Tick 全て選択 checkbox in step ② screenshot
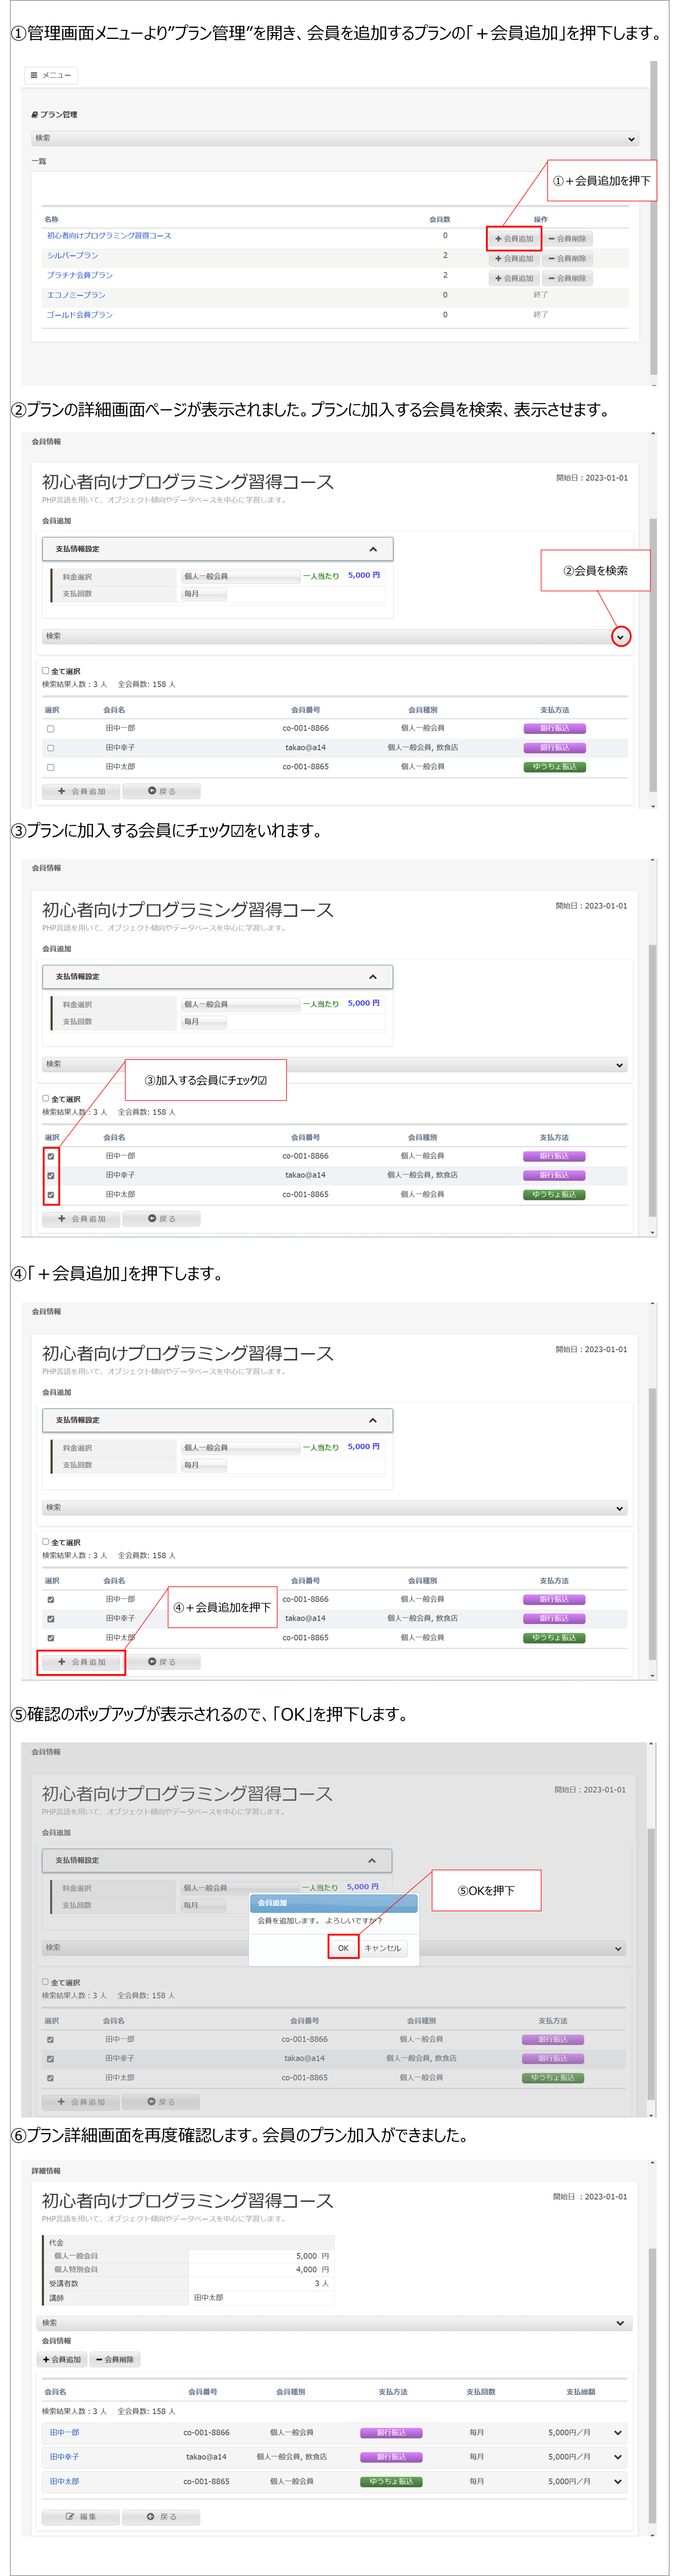 45,671
